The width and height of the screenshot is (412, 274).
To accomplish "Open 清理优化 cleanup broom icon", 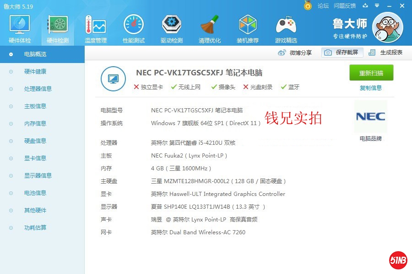I will tap(209, 29).
